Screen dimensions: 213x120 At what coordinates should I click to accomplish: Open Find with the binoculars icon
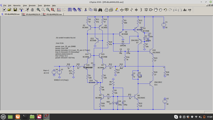[x=100, y=10]
